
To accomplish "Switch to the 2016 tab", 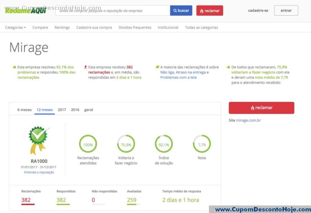I will [75, 110].
